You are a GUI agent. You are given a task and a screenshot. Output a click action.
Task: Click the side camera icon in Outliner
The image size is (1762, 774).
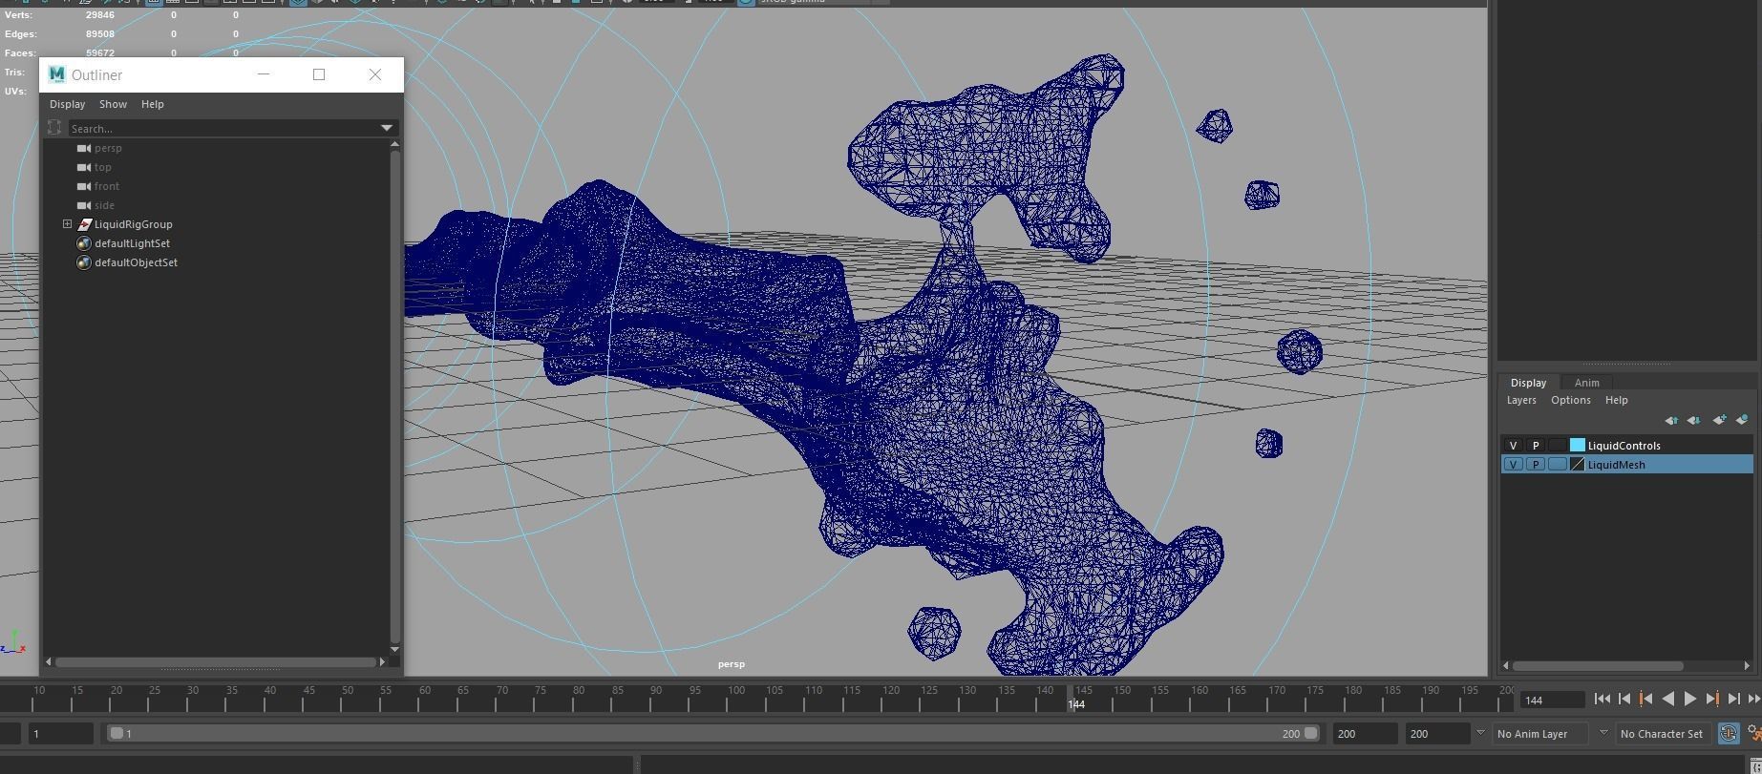[x=84, y=205]
